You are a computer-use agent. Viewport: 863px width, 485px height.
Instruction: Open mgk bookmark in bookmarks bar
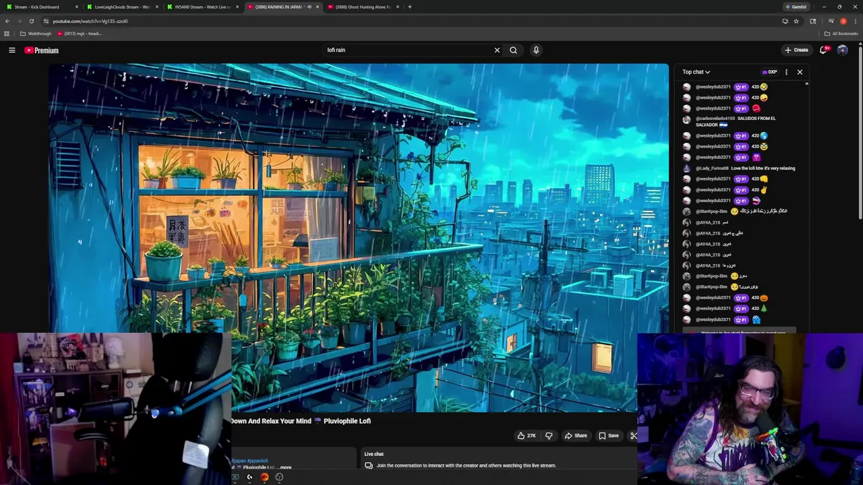[x=80, y=34]
